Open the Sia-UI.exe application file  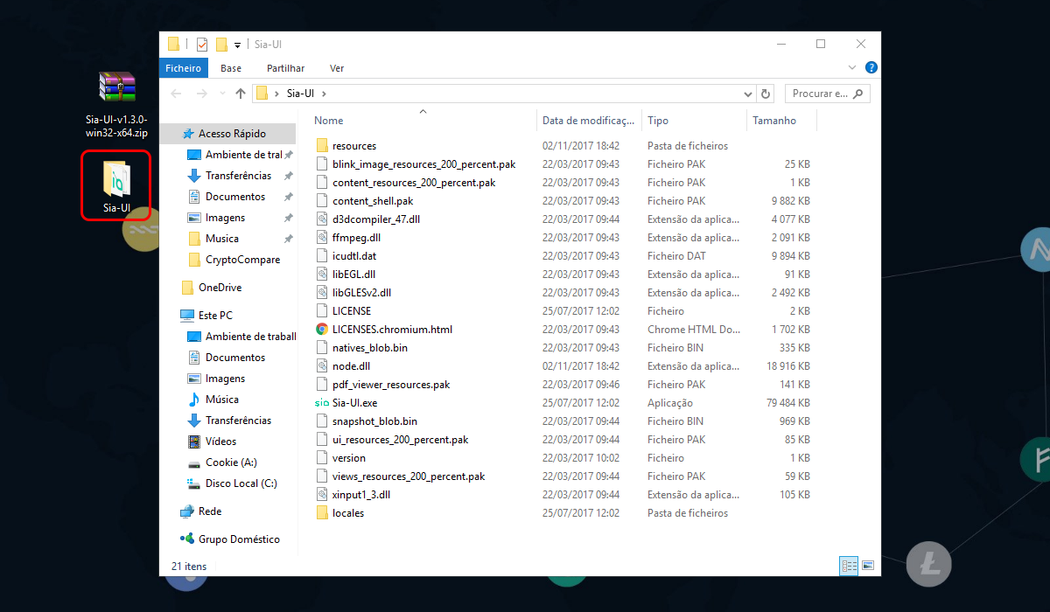click(x=354, y=403)
